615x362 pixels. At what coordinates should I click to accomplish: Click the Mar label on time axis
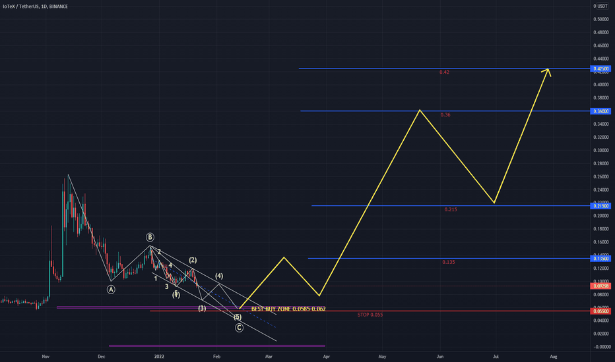(x=269, y=357)
